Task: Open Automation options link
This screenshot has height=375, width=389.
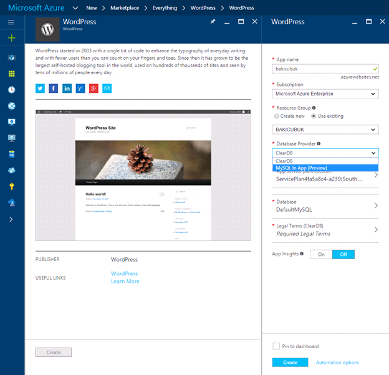Action: pos(337,363)
